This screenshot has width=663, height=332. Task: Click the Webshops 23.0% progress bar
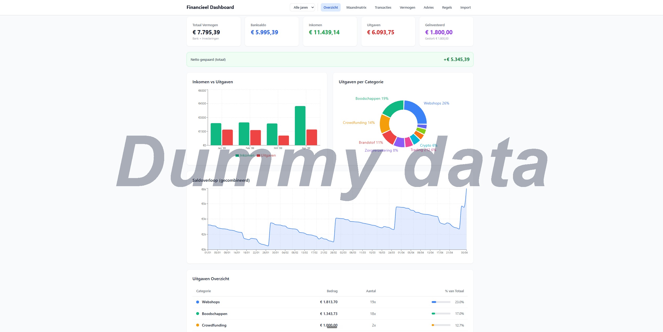[x=441, y=302]
